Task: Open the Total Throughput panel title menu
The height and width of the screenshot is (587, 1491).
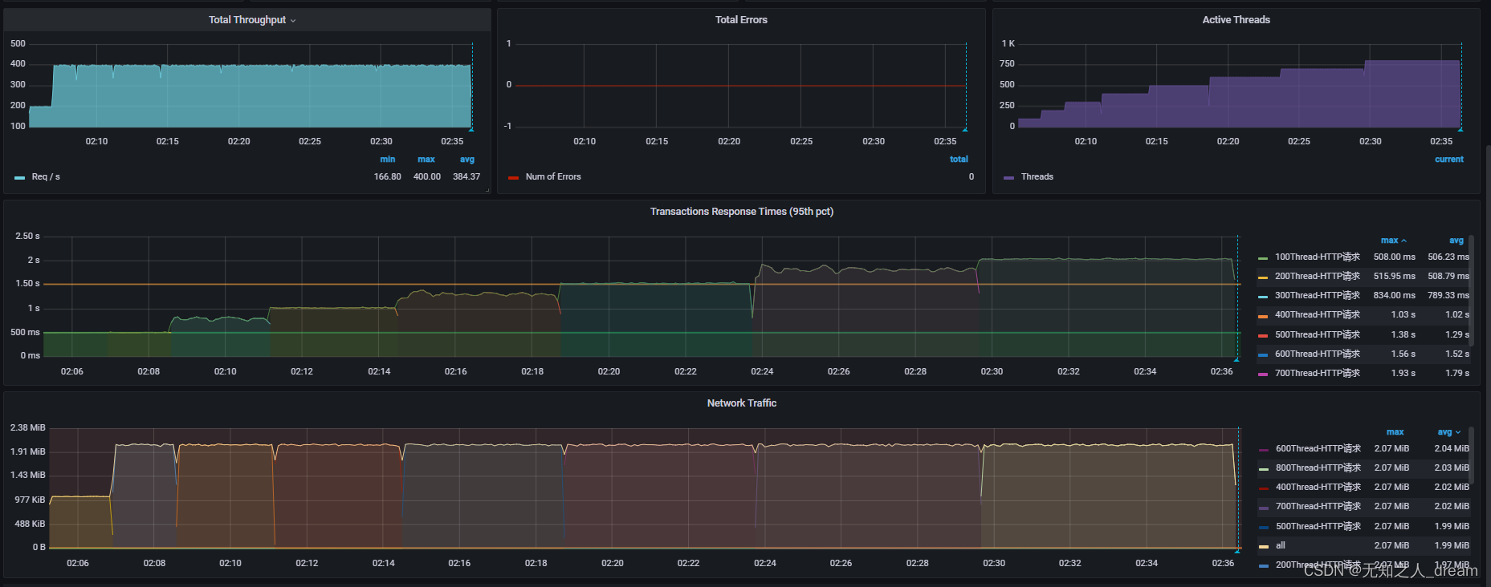Action: click(x=247, y=20)
